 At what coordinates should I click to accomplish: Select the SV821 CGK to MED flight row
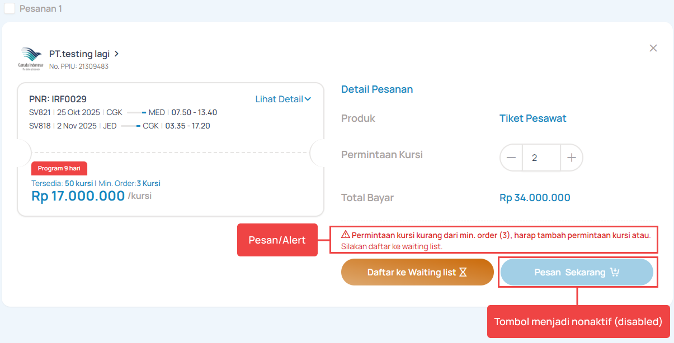(123, 112)
